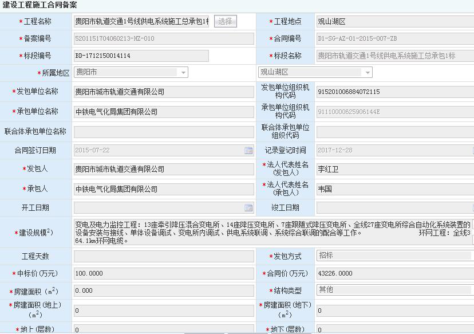This screenshot has width=474, height=334.
Task: Click 法人代表姓名 field containing 李红卫
Action: [394, 169]
